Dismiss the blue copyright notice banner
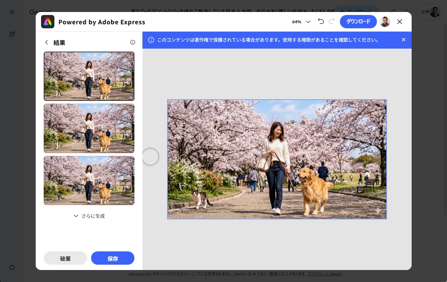The height and width of the screenshot is (282, 447). [x=404, y=40]
